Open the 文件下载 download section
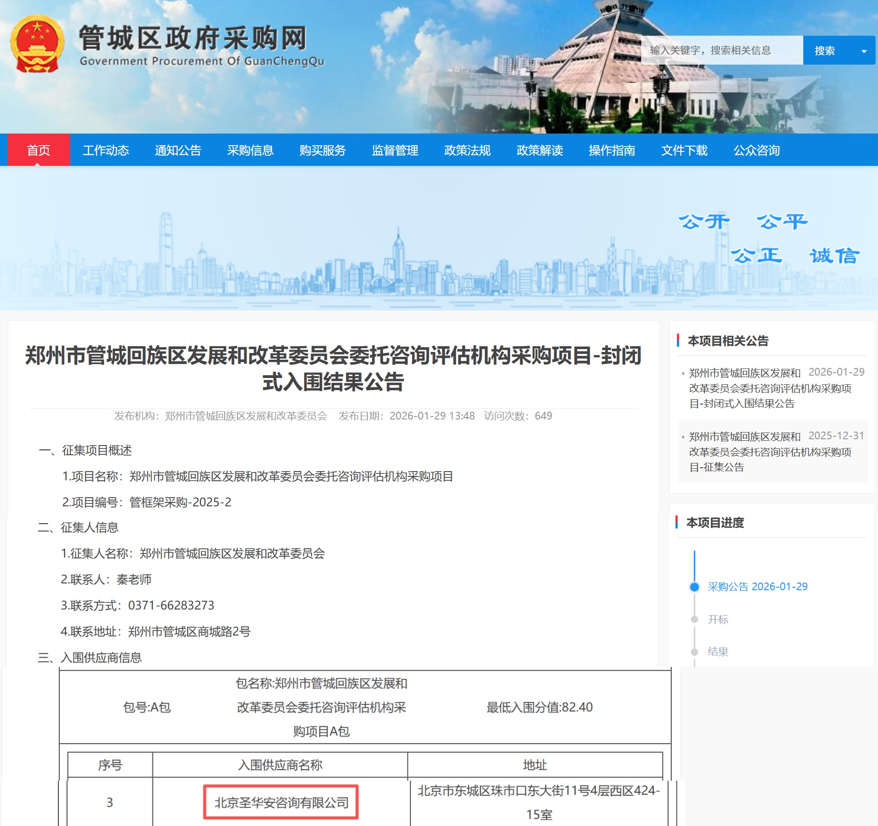This screenshot has width=878, height=826. point(684,150)
